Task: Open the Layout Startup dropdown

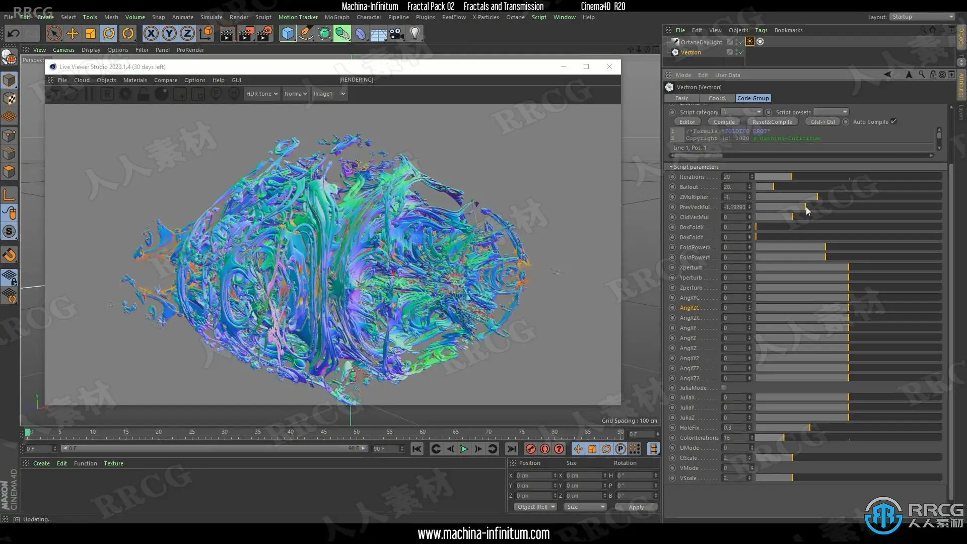Action: click(x=922, y=17)
